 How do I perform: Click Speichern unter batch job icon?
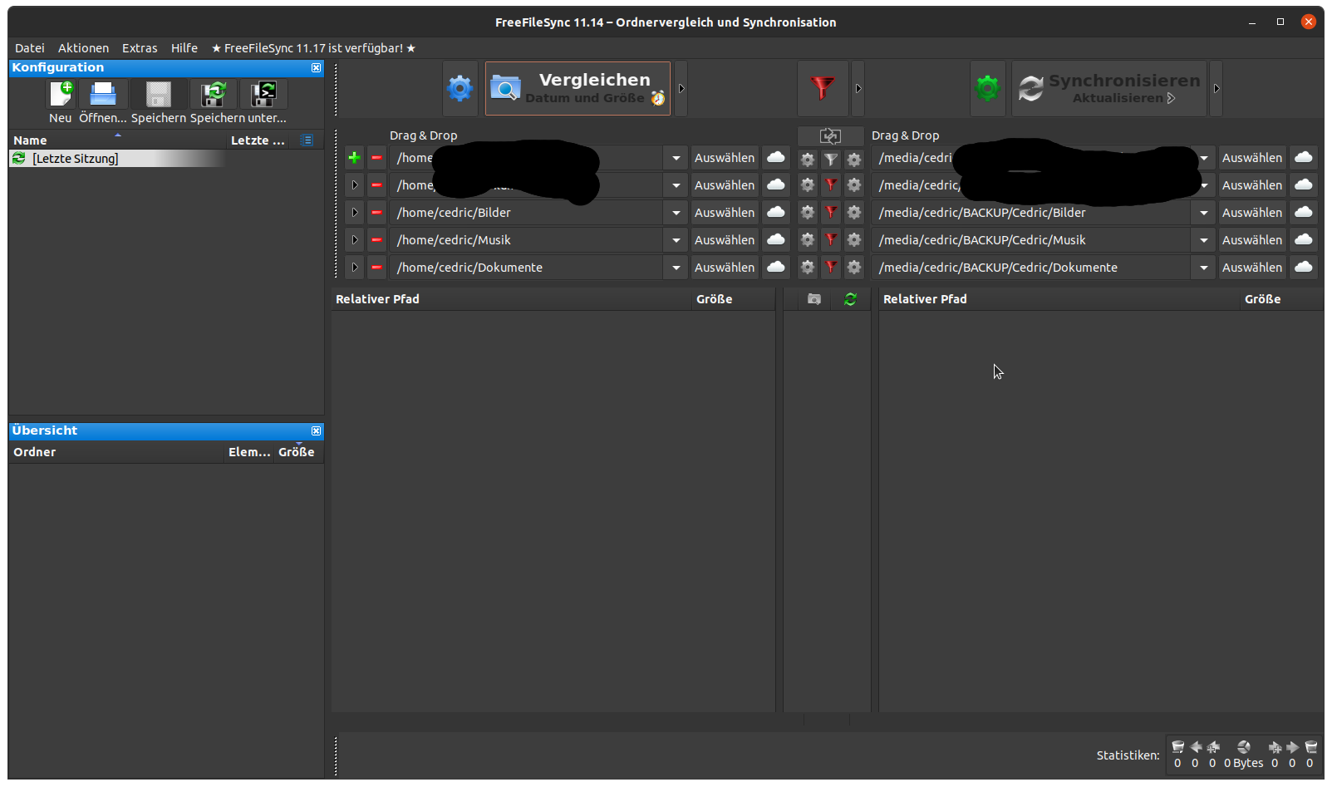(x=263, y=95)
